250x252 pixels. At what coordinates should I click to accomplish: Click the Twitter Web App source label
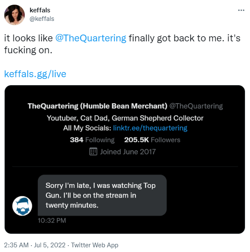tap(95, 245)
